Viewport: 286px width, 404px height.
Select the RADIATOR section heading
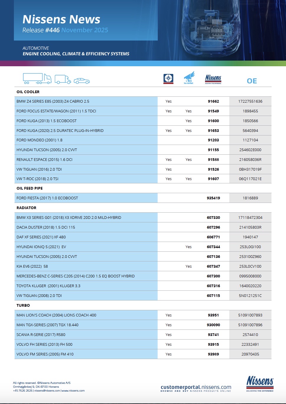pos(26,208)
